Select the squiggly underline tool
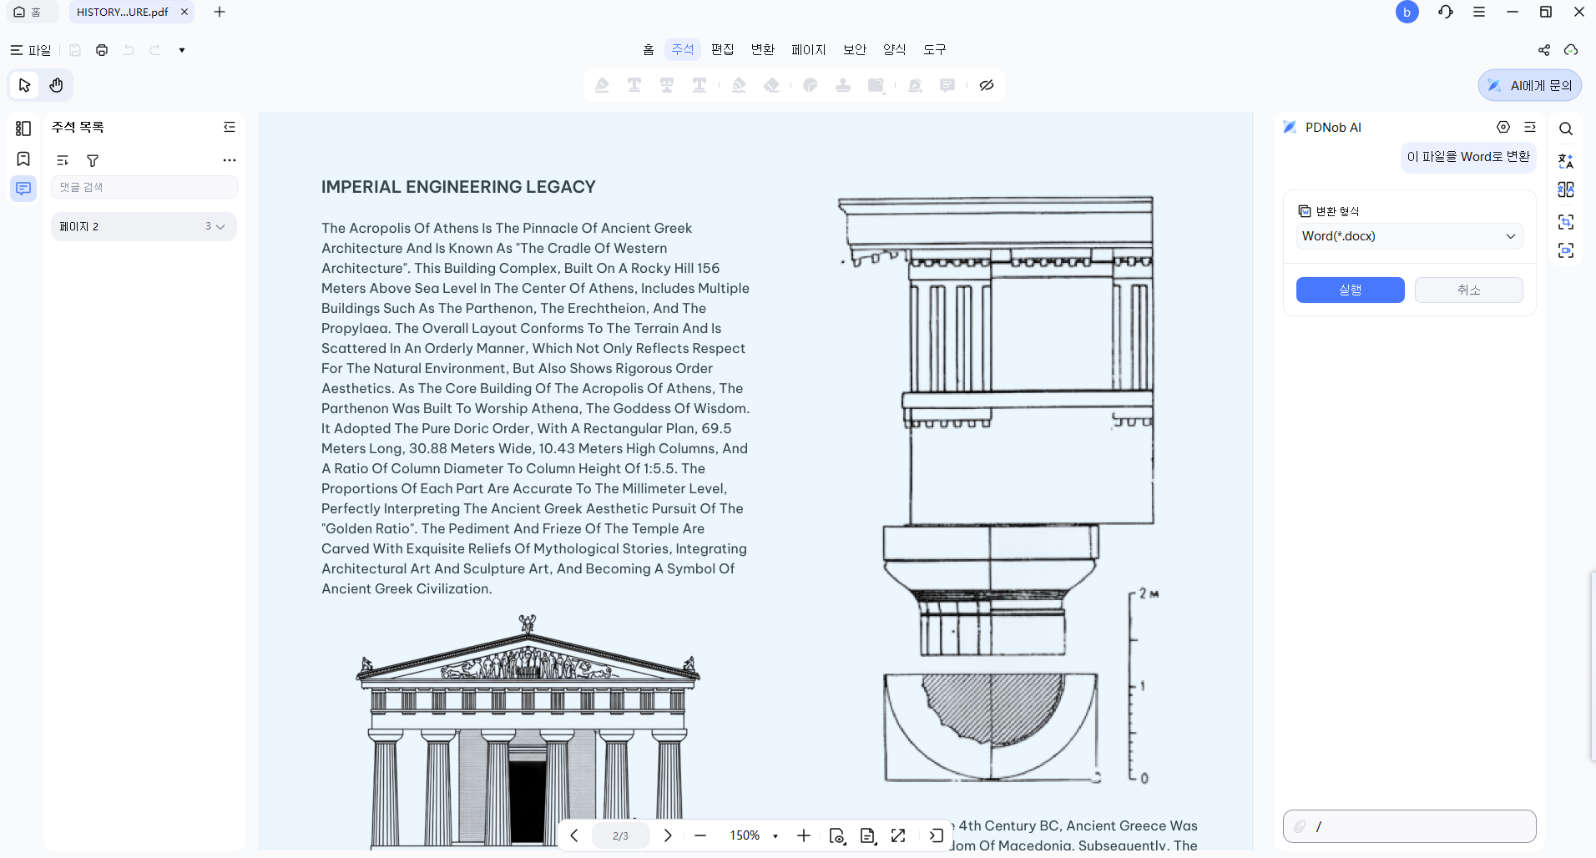1596x858 pixels. (x=700, y=85)
